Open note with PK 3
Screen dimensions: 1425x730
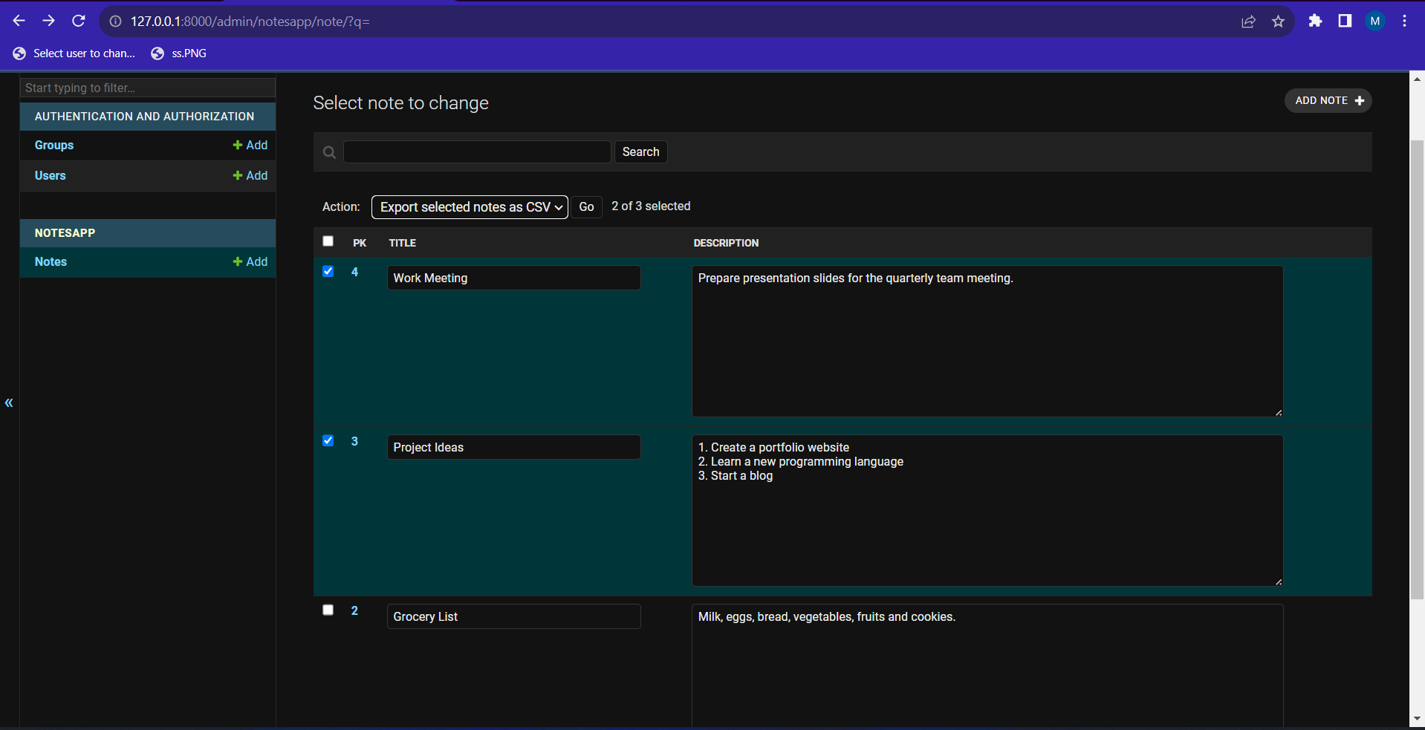coord(355,442)
